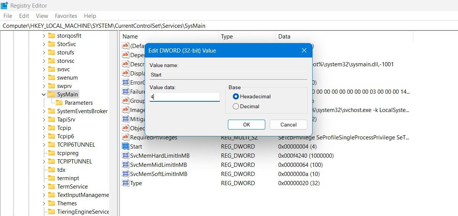Collapse the SysMain key

(x=44, y=94)
